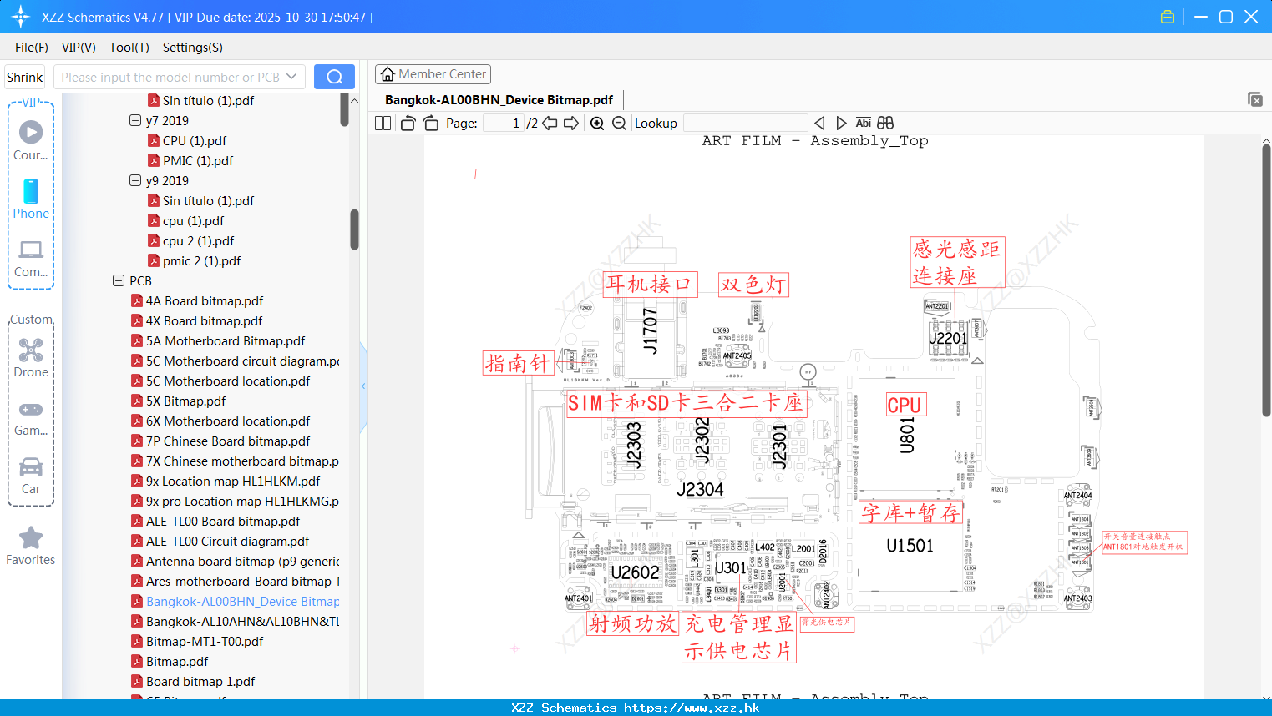This screenshot has width=1272, height=716.
Task: Open PMIC (1).pdf file
Action: click(198, 160)
